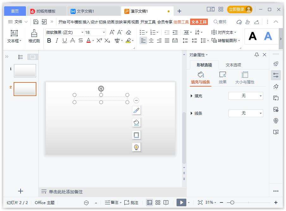This screenshot has width=286, height=211.
Task: Select slide 1 thumbnail
Action: 25,71
